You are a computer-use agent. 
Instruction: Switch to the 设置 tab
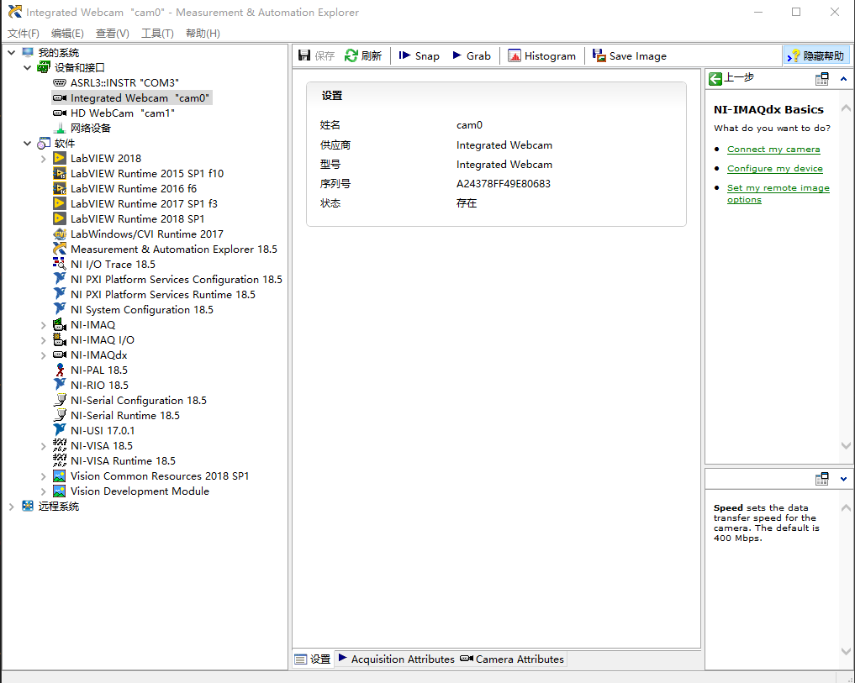coord(313,659)
